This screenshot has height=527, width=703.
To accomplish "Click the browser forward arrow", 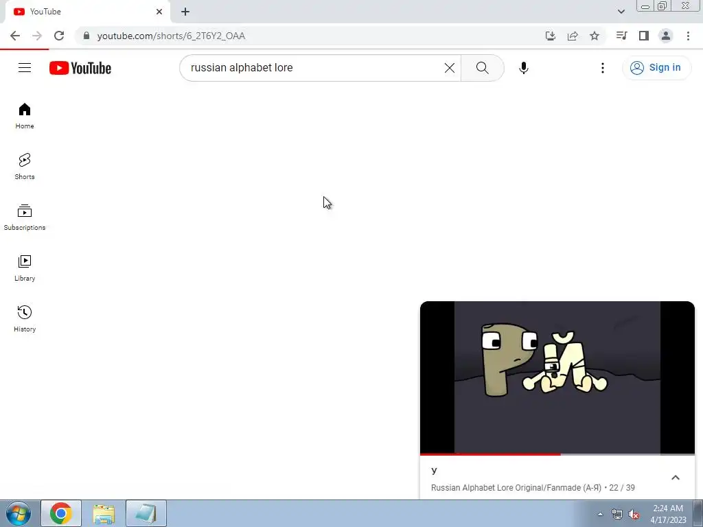I will point(37,36).
